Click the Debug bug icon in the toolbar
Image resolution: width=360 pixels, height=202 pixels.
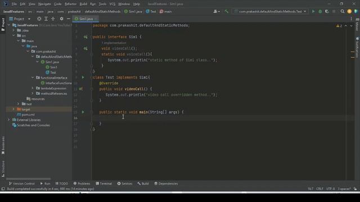pos(320,11)
